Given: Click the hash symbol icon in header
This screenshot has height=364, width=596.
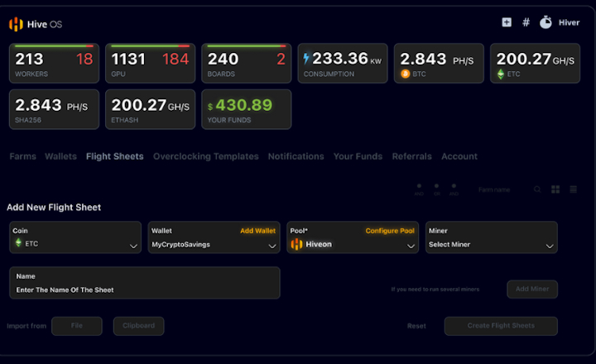Looking at the screenshot, I should pyautogui.click(x=526, y=22).
